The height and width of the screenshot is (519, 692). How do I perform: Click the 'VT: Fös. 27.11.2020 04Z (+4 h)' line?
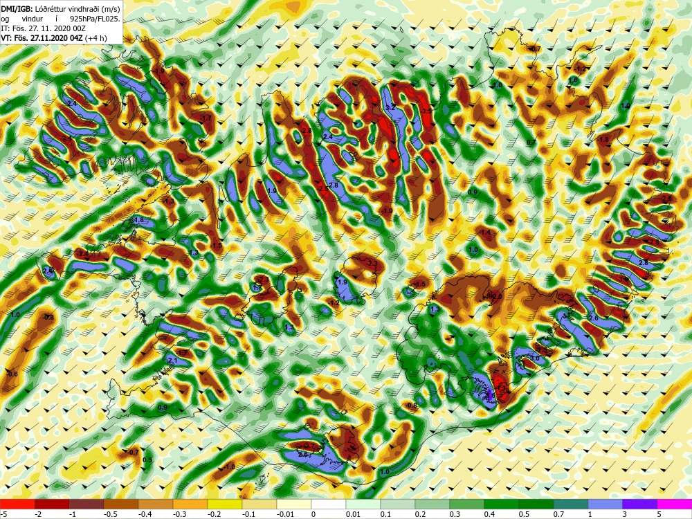coord(54,38)
